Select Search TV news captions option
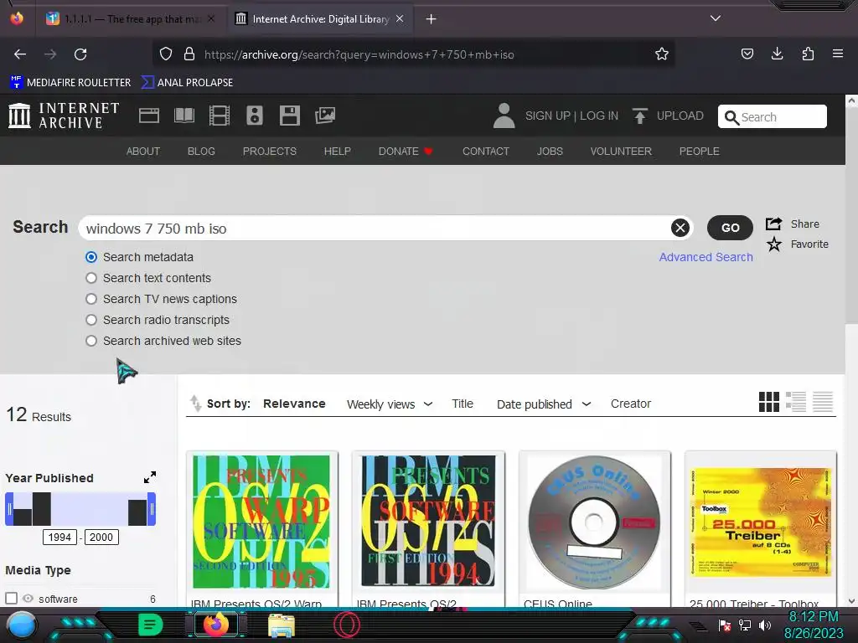 (x=91, y=299)
